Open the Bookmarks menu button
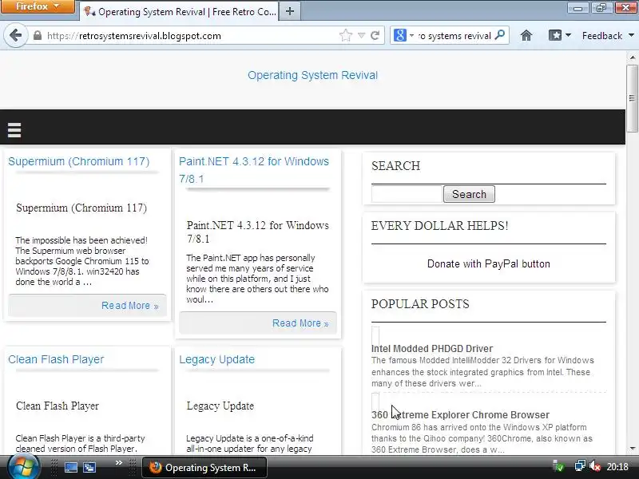This screenshot has height=479, width=639. [x=560, y=36]
